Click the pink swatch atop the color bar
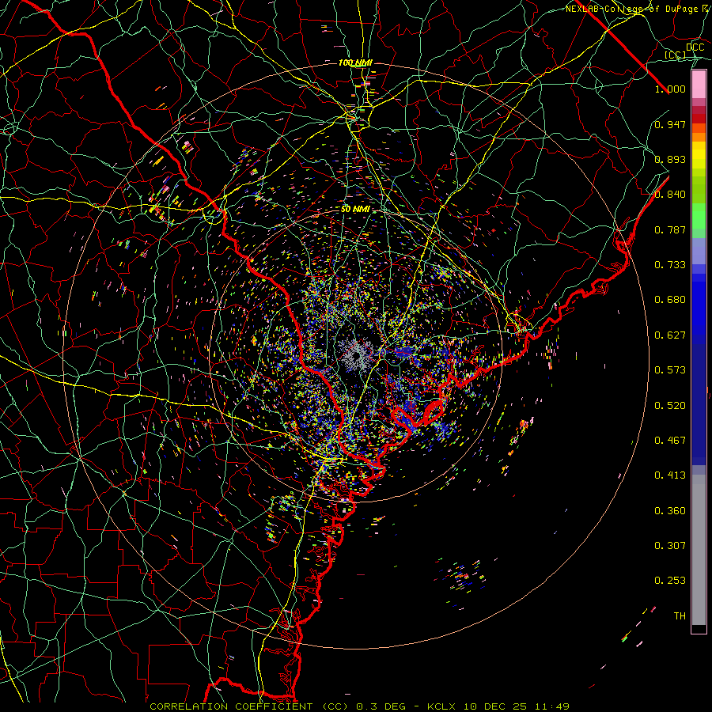Image resolution: width=712 pixels, height=712 pixels. (699, 85)
